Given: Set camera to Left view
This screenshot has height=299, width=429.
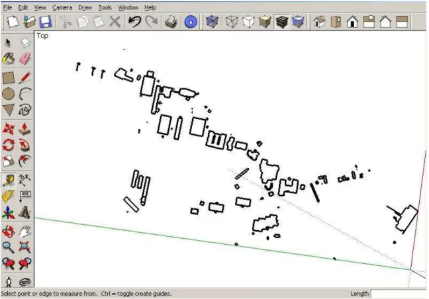Looking at the screenshot, I should pos(402,22).
